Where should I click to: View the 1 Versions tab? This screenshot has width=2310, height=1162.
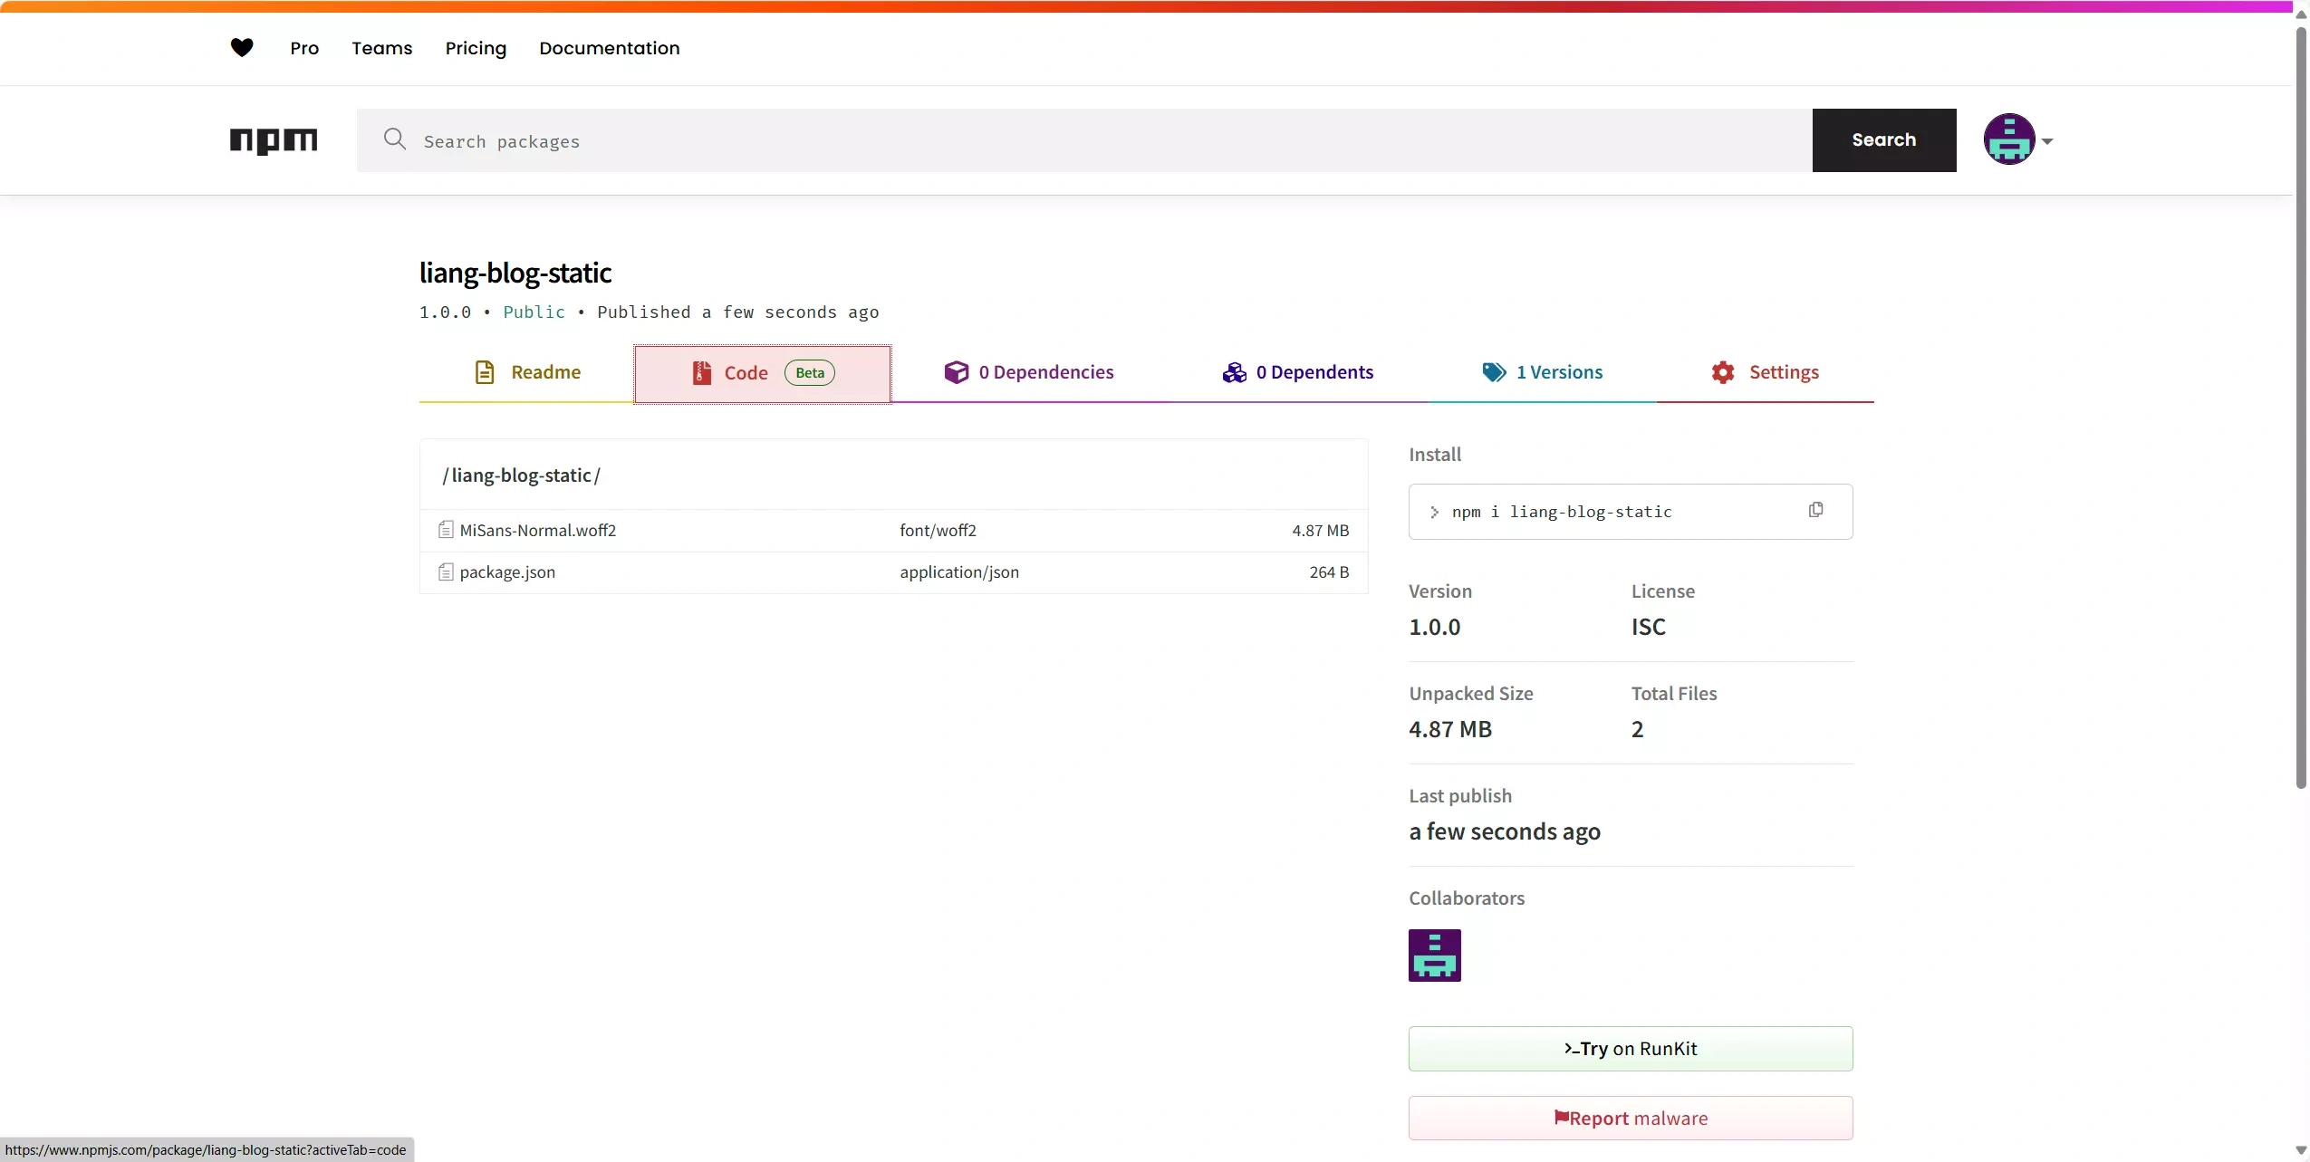[1542, 372]
